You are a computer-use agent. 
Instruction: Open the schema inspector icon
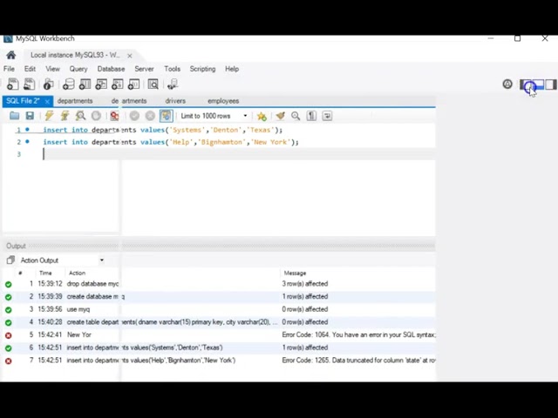48,84
